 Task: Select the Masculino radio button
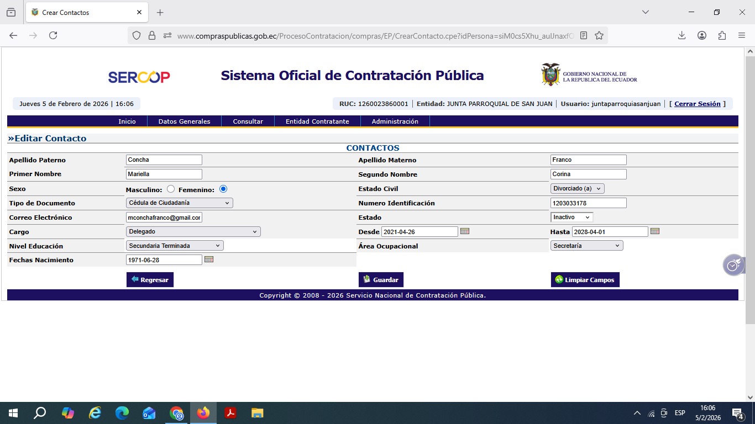click(171, 189)
